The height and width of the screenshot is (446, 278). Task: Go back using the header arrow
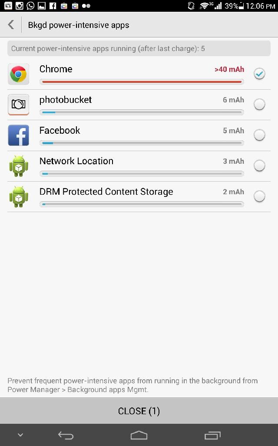point(11,25)
